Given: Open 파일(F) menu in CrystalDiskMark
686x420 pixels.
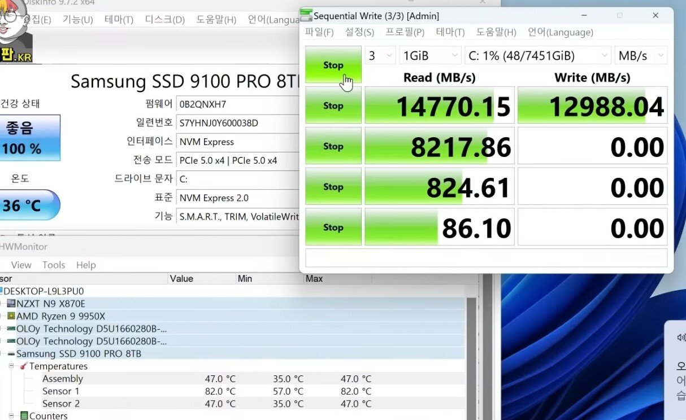Looking at the screenshot, I should click(x=320, y=32).
